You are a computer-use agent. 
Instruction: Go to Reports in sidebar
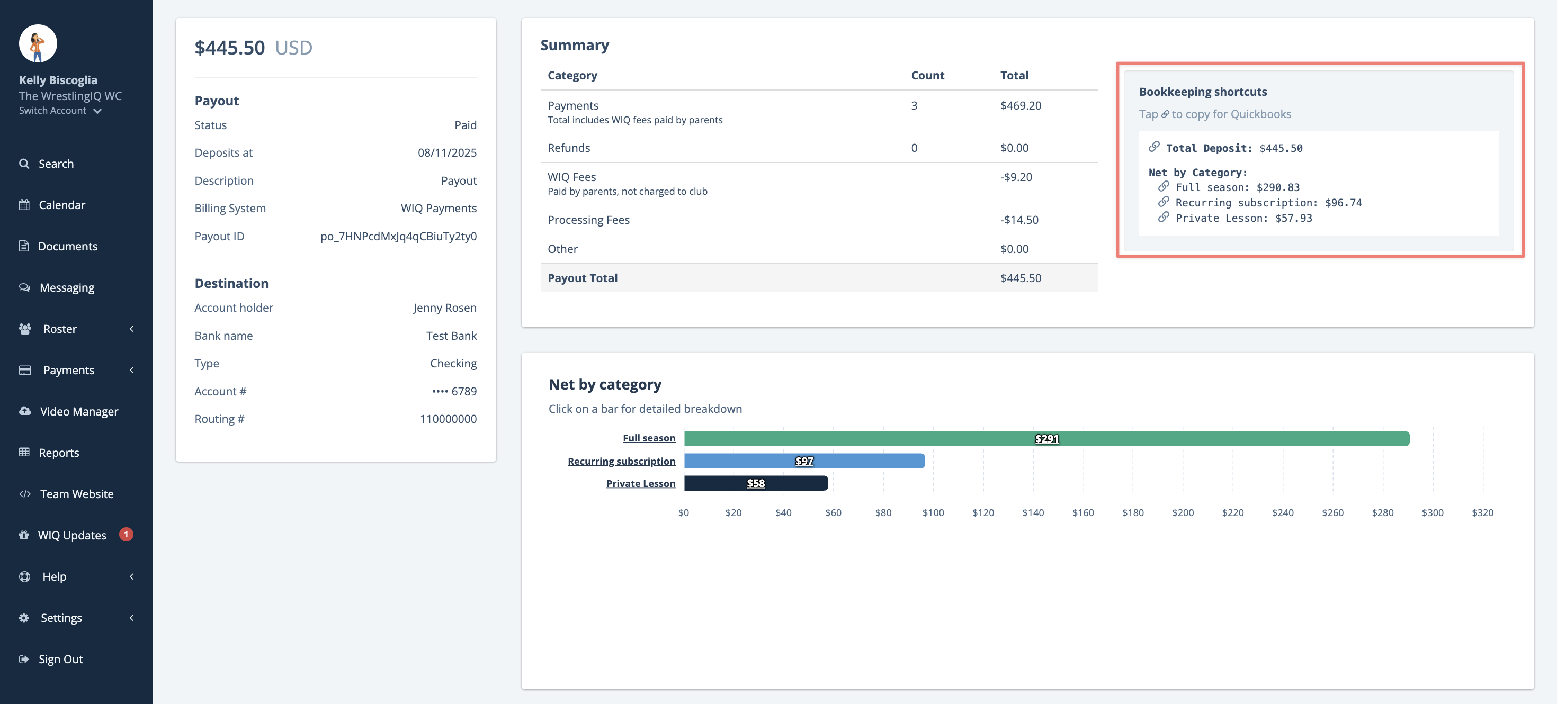coord(59,453)
